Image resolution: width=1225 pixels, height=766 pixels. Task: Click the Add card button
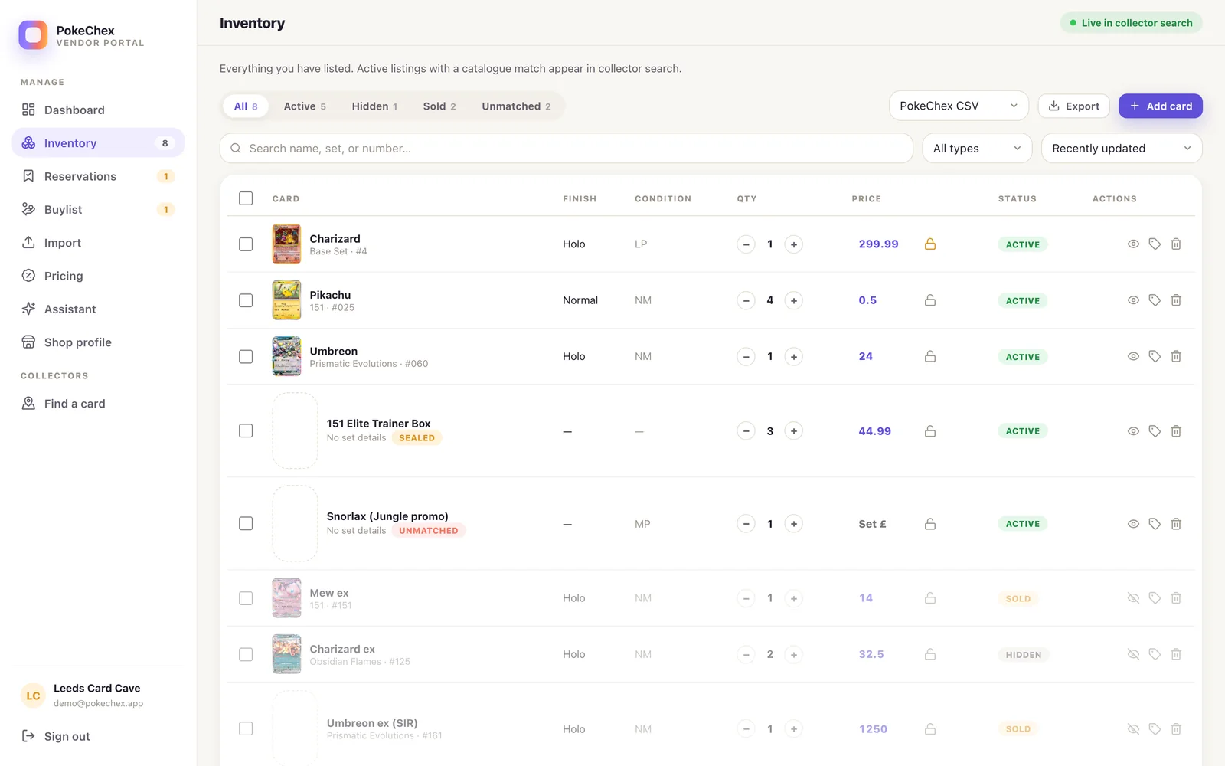(1161, 106)
